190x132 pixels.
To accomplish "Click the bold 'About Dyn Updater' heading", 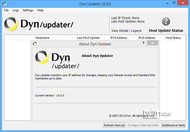I will (97, 56).
